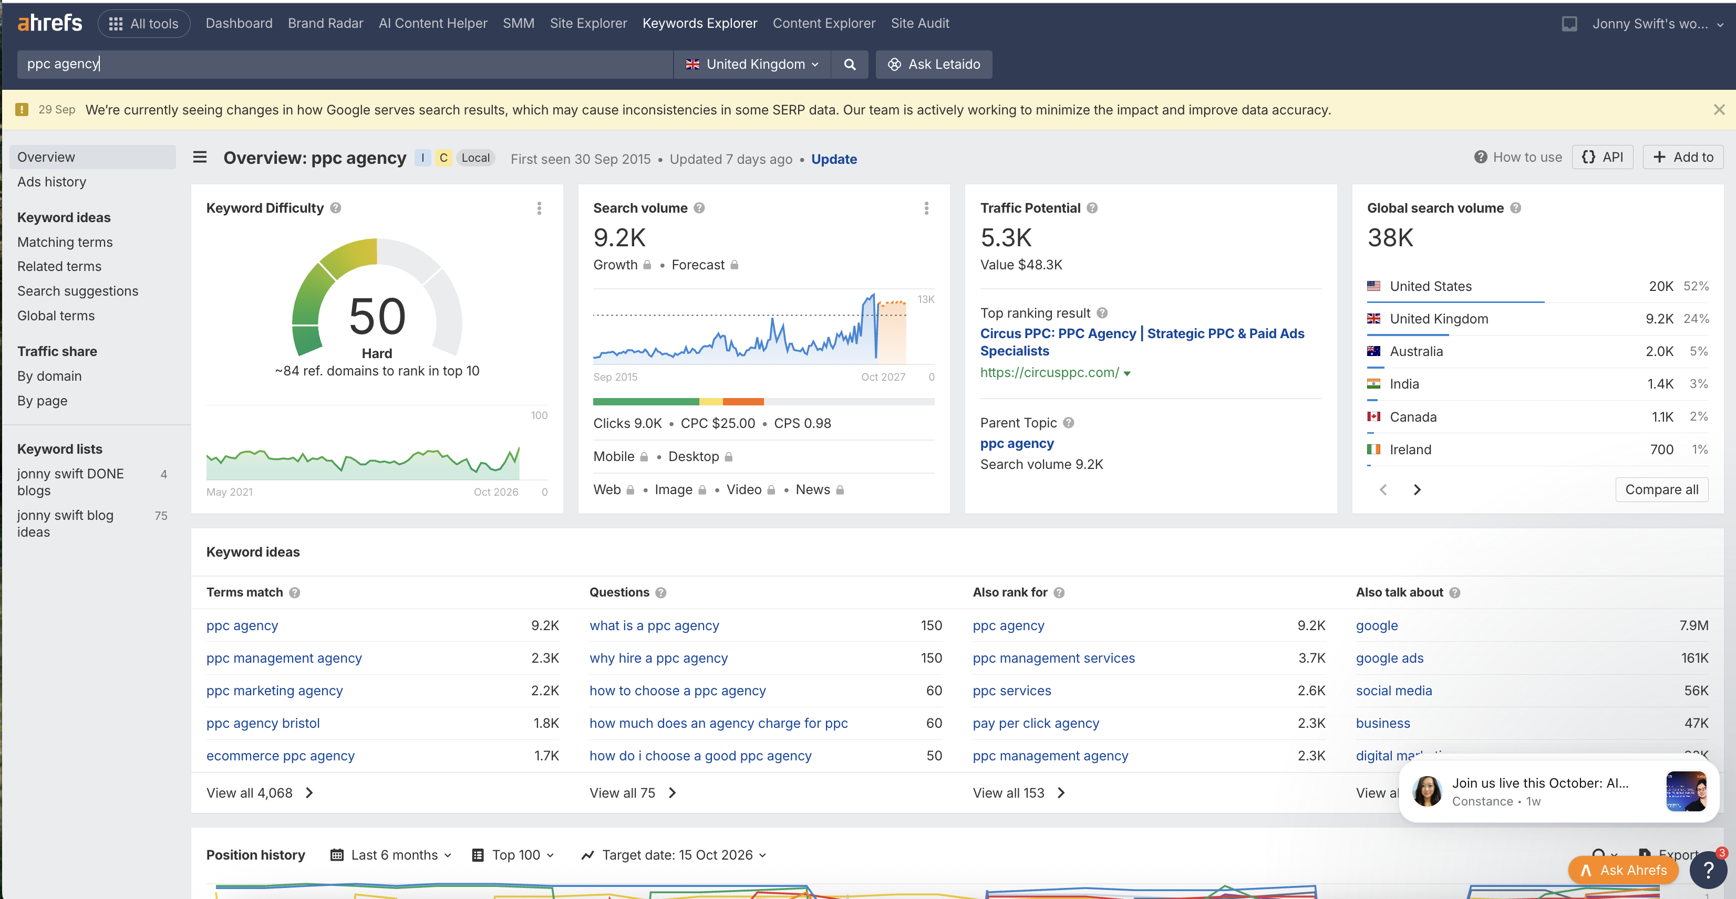
Task: Open the round question-mark help widget
Action: tap(1708, 870)
